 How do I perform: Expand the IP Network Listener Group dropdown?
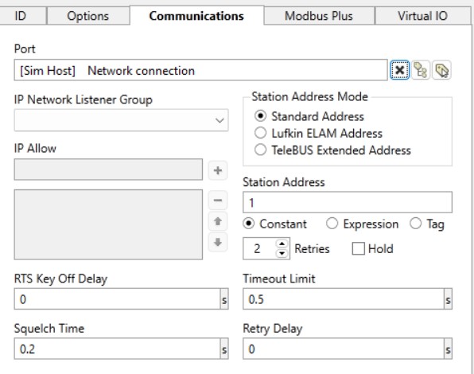pos(121,120)
